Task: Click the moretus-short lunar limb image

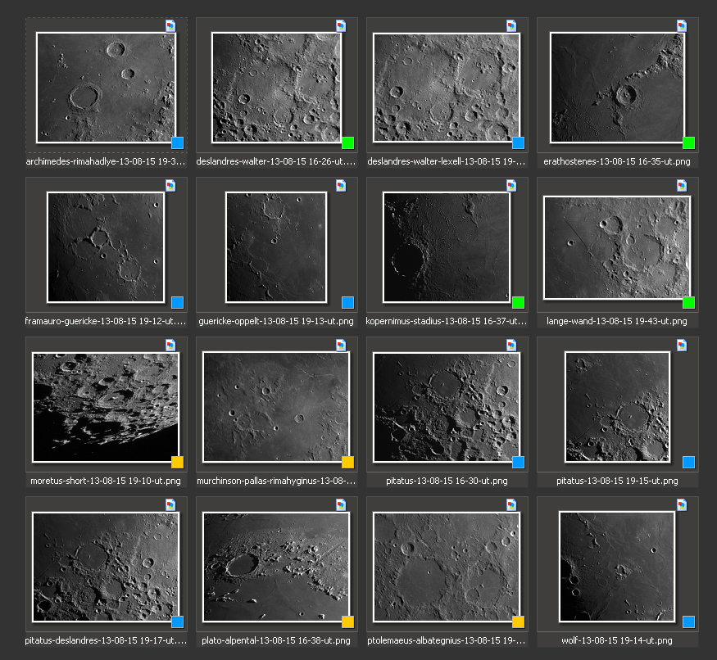Action: 105,406
